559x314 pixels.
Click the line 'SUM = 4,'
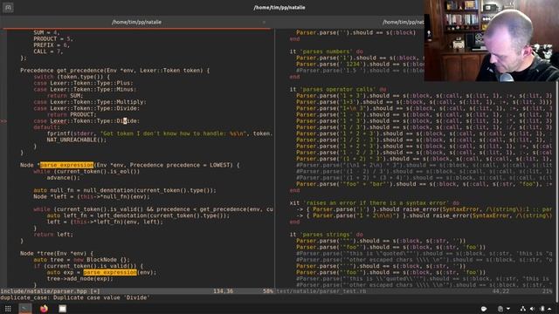[x=46, y=32]
